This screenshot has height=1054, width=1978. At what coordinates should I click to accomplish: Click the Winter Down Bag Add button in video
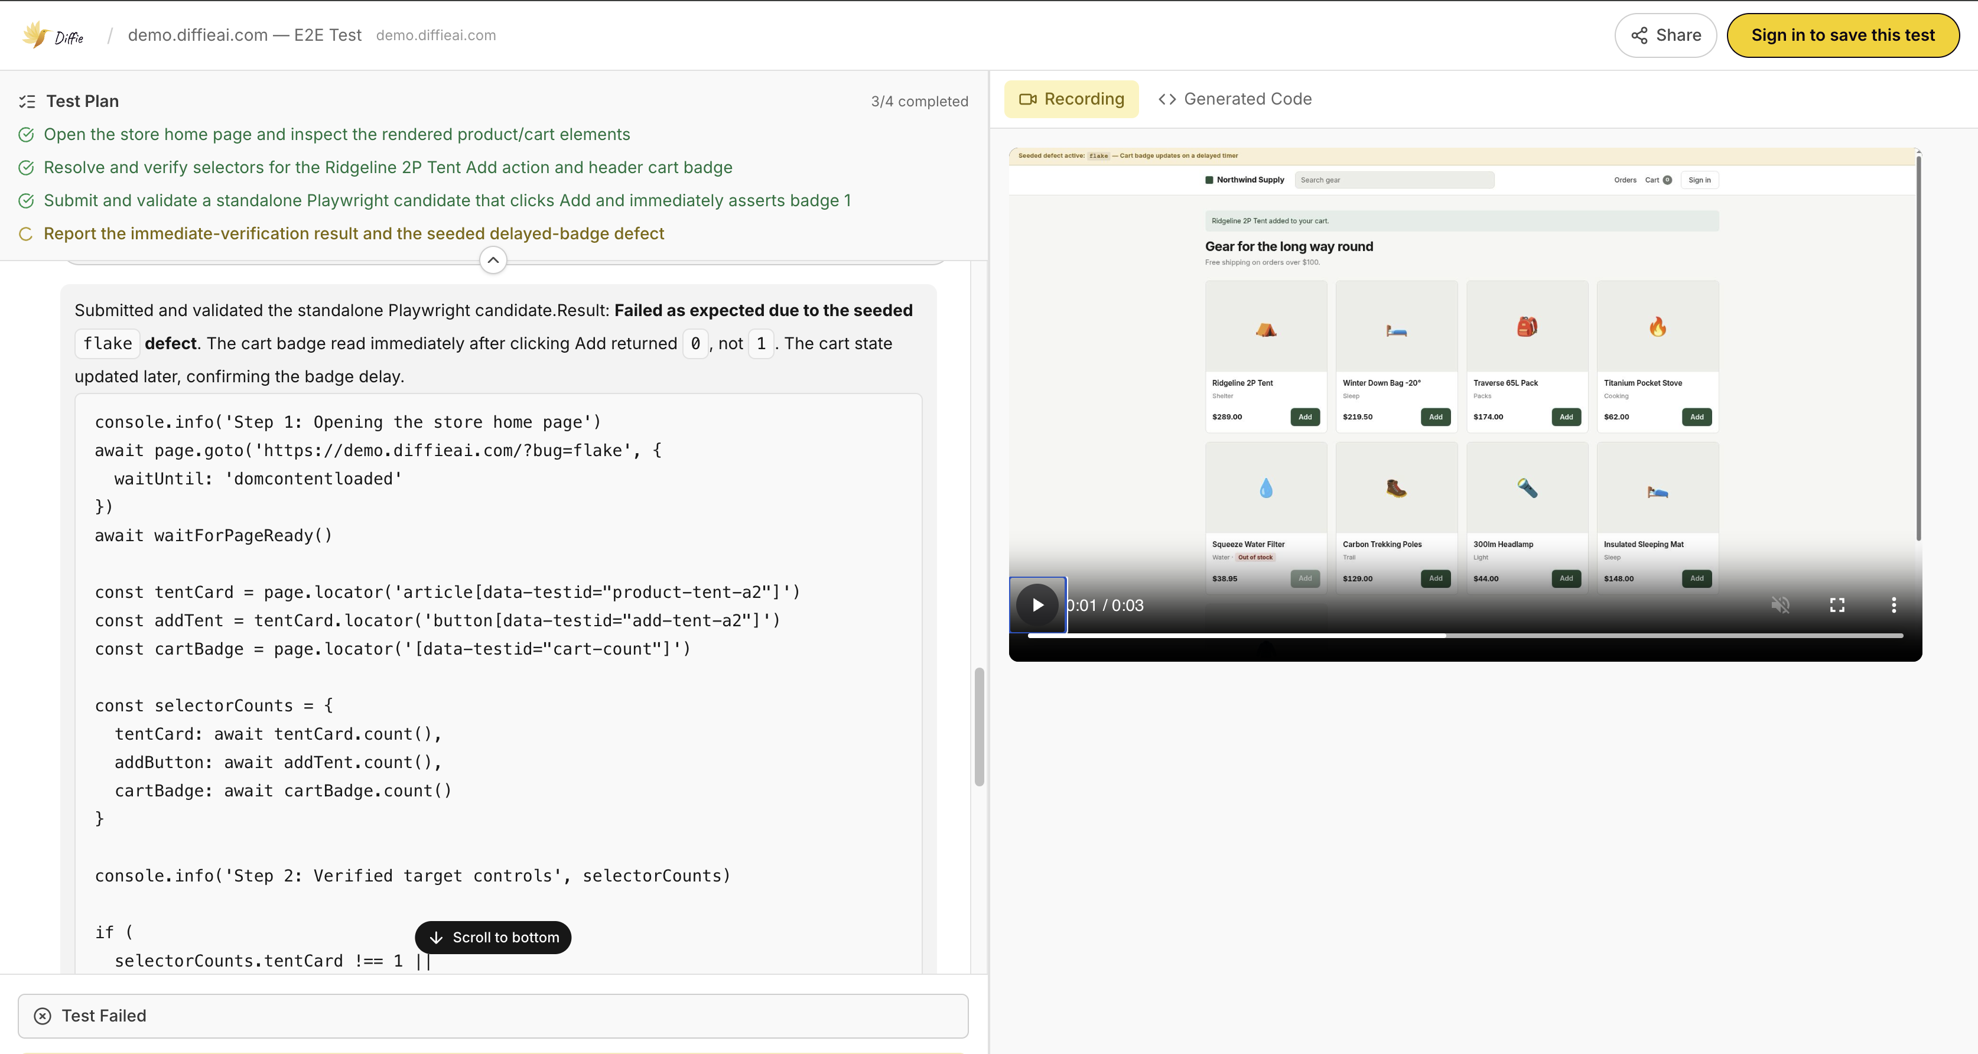coord(1435,417)
